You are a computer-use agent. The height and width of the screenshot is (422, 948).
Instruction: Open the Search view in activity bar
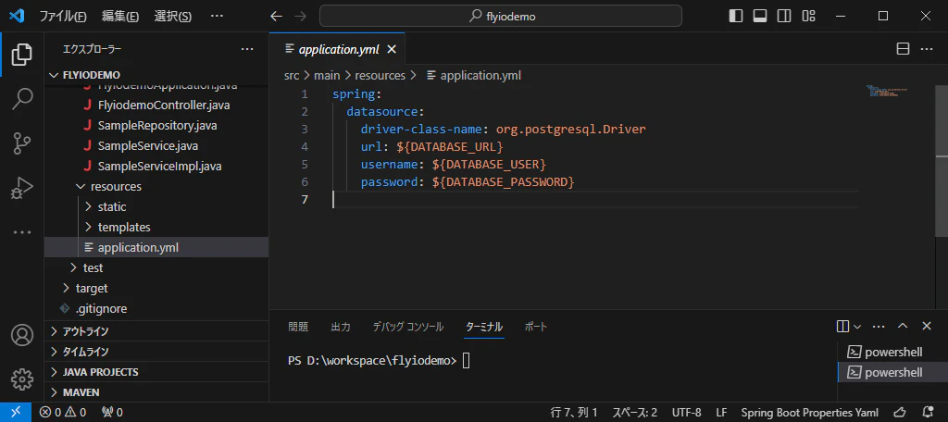(x=22, y=99)
